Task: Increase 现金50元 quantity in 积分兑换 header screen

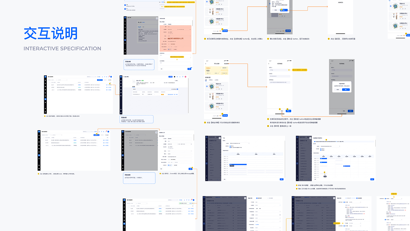Action: click(x=221, y=89)
